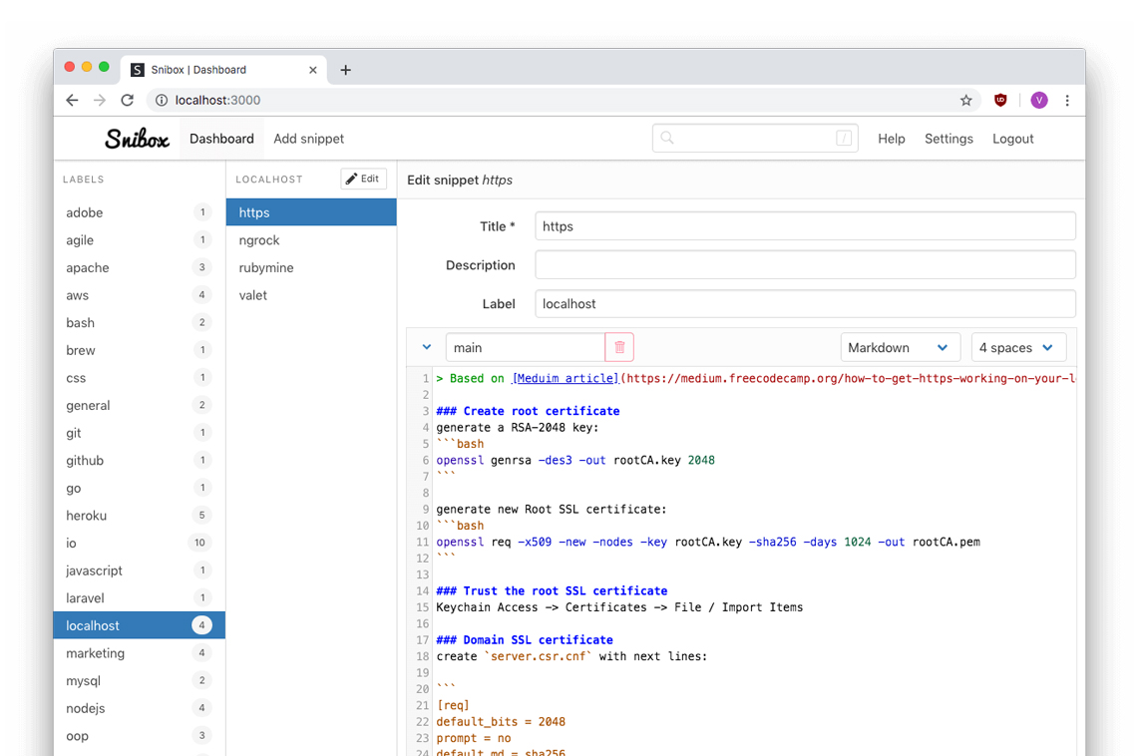Select the apache label
1141x756 pixels.
click(x=139, y=267)
